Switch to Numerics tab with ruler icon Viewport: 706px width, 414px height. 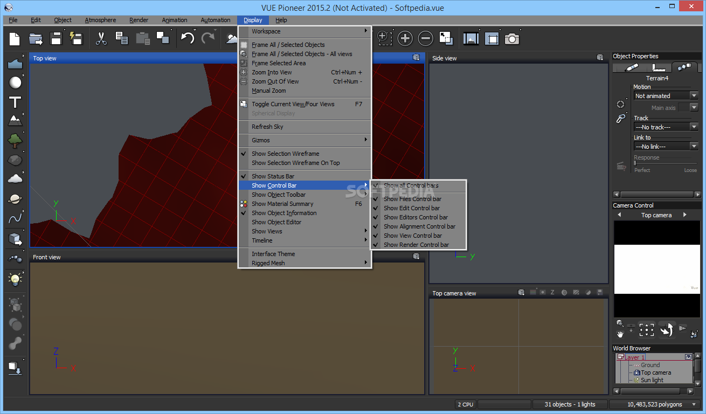click(659, 67)
